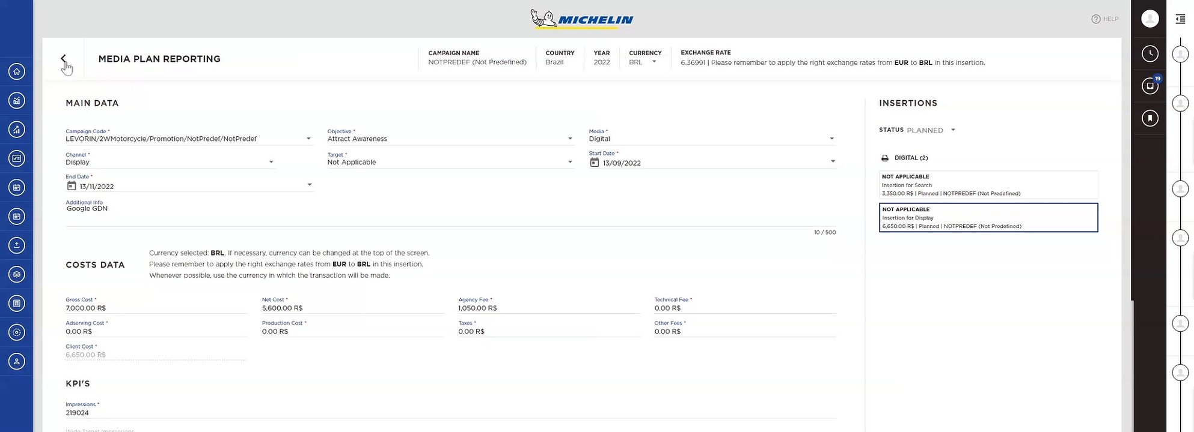Open the chart dashboard icon in sidebar
Image resolution: width=1194 pixels, height=432 pixels.
(17, 101)
